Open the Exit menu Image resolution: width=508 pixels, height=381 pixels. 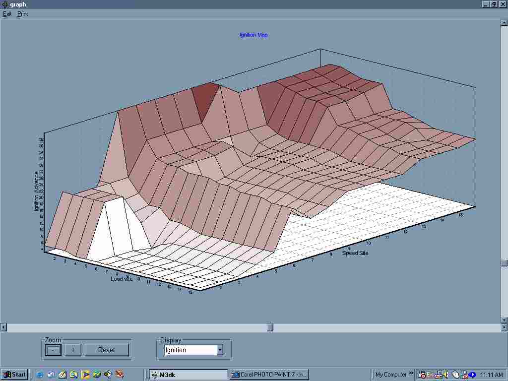[x=7, y=14]
